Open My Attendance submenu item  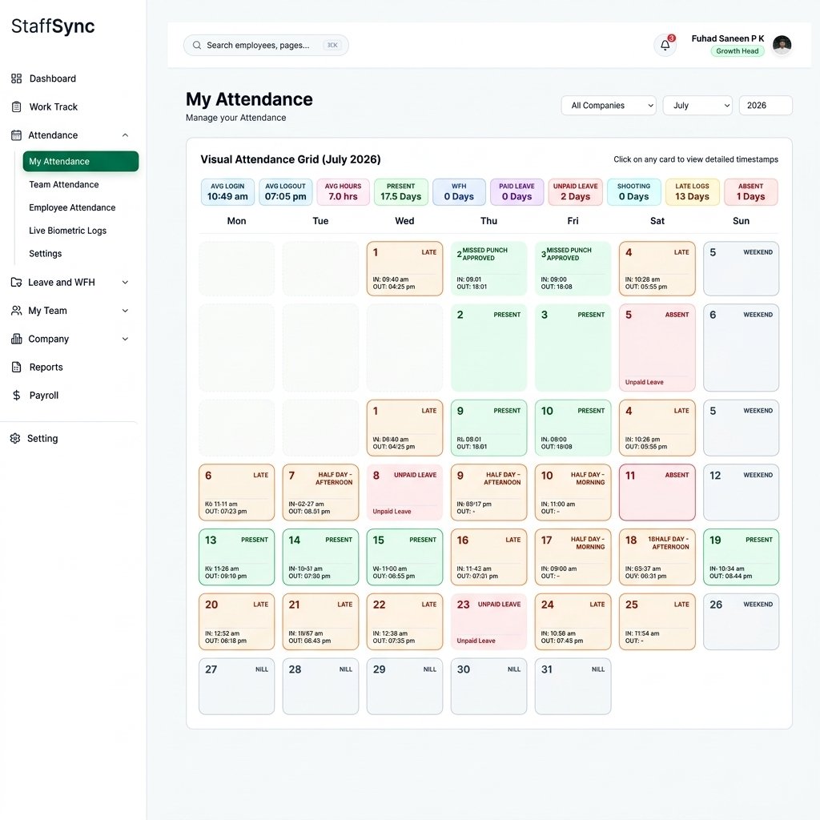pos(81,161)
